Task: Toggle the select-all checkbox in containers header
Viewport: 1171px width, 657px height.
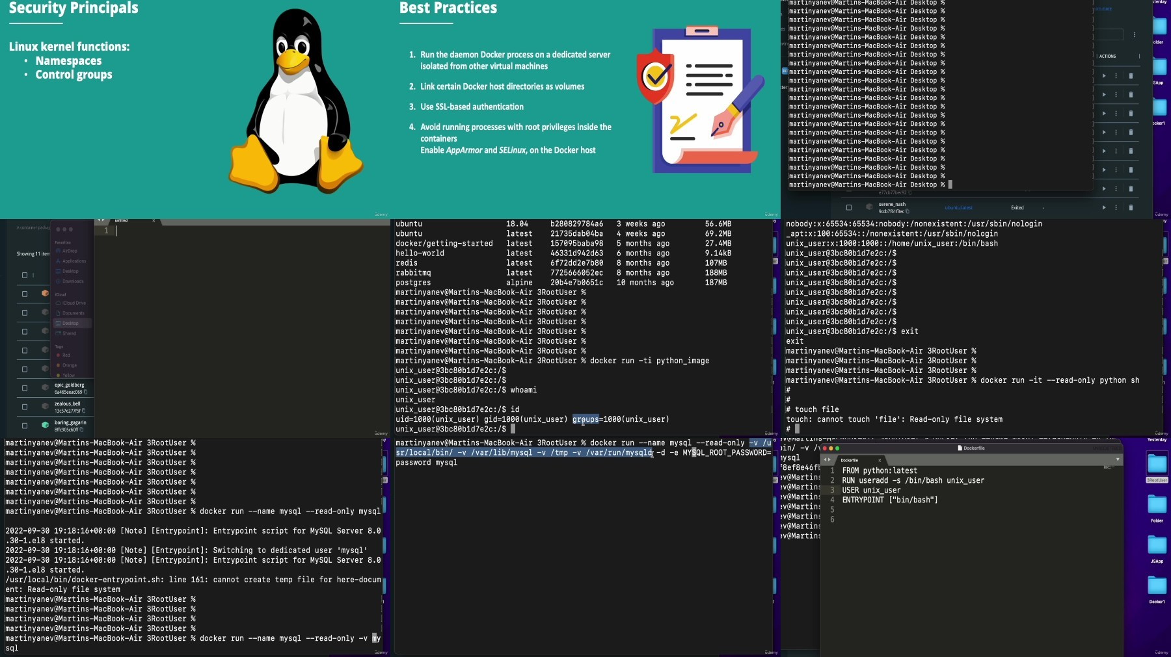Action: click(25, 275)
